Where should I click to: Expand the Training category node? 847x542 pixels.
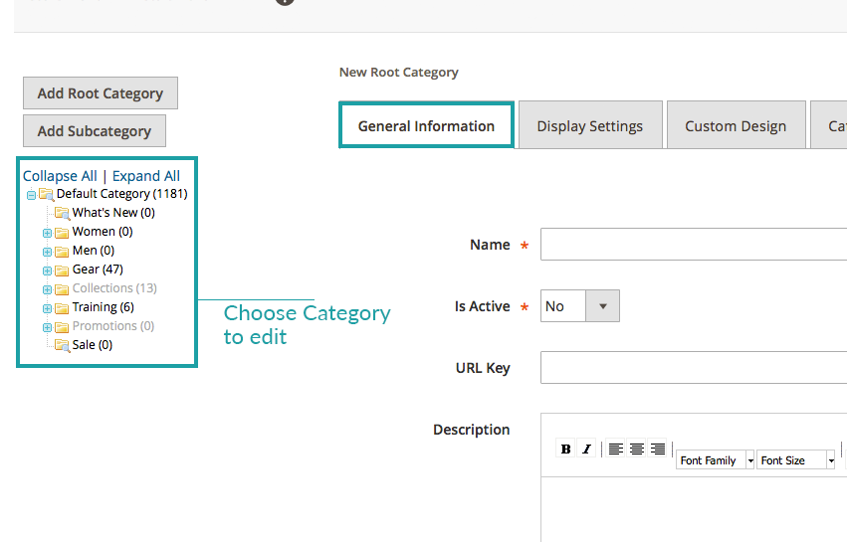(47, 308)
